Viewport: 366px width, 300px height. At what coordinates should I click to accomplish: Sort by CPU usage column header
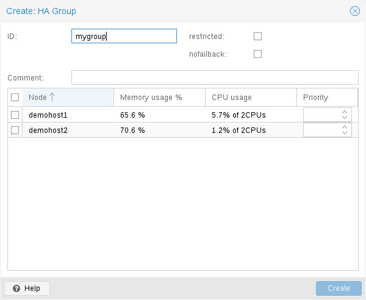250,98
